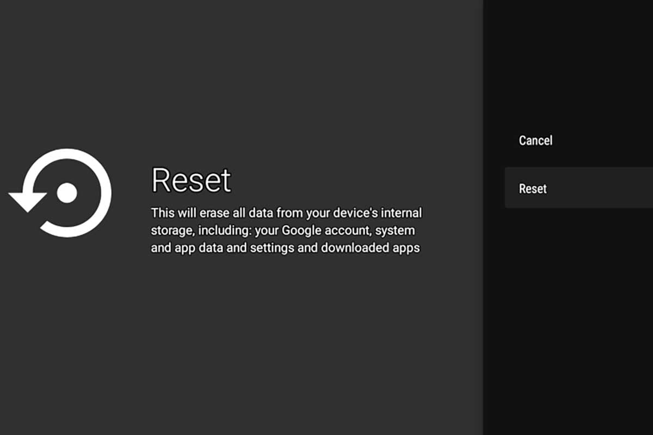Select Cancel in the right panel
653x435 pixels.
point(535,141)
